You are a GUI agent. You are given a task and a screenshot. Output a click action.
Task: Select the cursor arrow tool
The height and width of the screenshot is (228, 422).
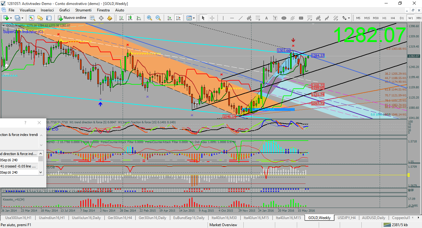pos(203,18)
